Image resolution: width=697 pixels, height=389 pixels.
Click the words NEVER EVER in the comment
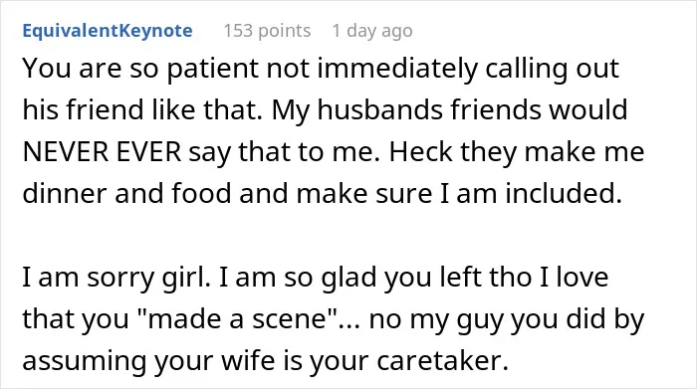[x=102, y=152]
